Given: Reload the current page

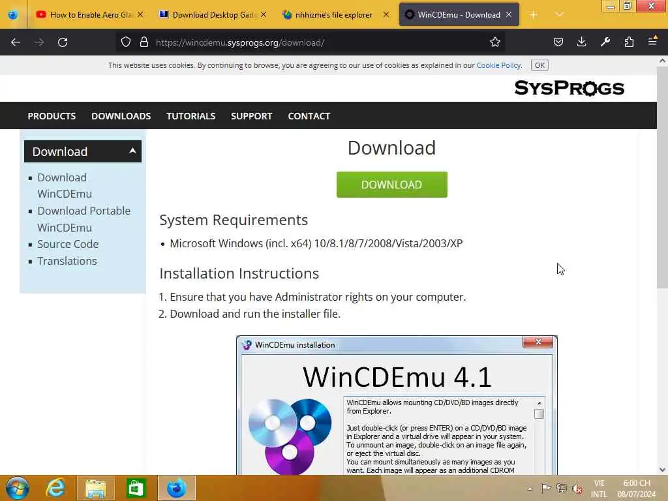Looking at the screenshot, I should (x=63, y=42).
